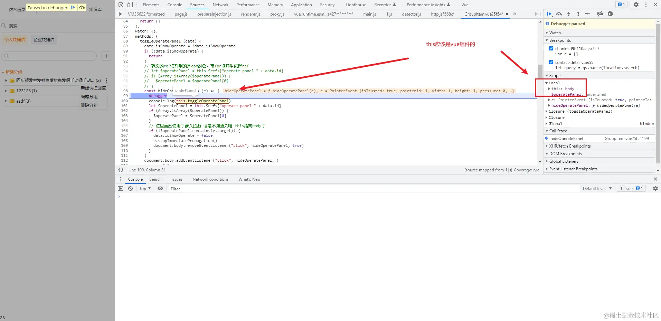
Task: Close the console drawer
Action: click(x=655, y=179)
